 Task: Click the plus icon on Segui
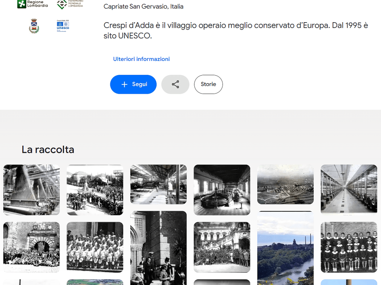pyautogui.click(x=124, y=84)
